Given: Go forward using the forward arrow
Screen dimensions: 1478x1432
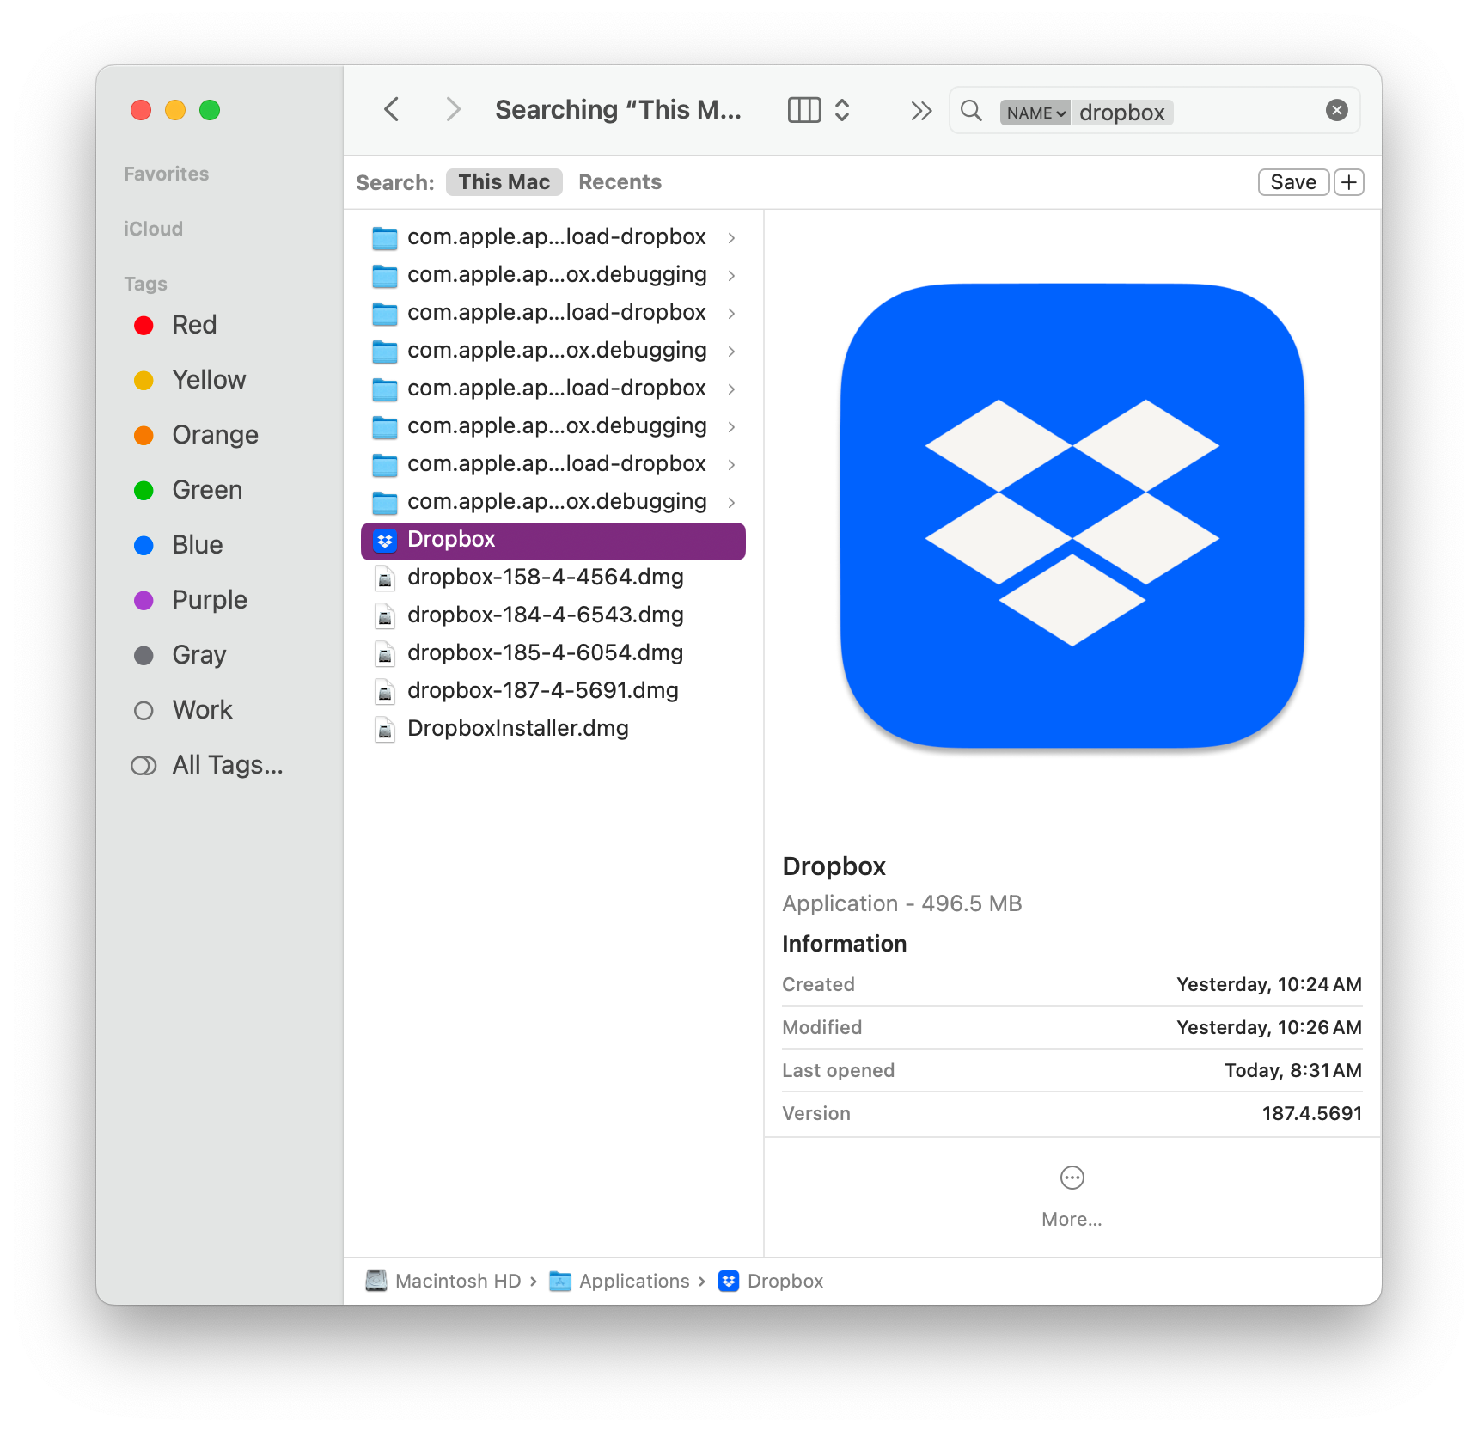Looking at the screenshot, I should coord(453,110).
